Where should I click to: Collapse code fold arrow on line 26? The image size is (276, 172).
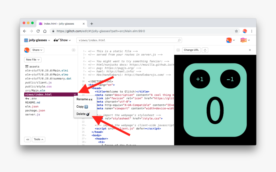click(86, 135)
